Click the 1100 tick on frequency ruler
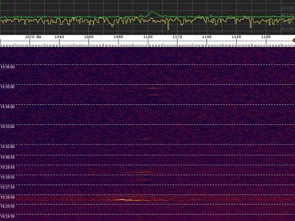295x221 pixels. coord(148,43)
